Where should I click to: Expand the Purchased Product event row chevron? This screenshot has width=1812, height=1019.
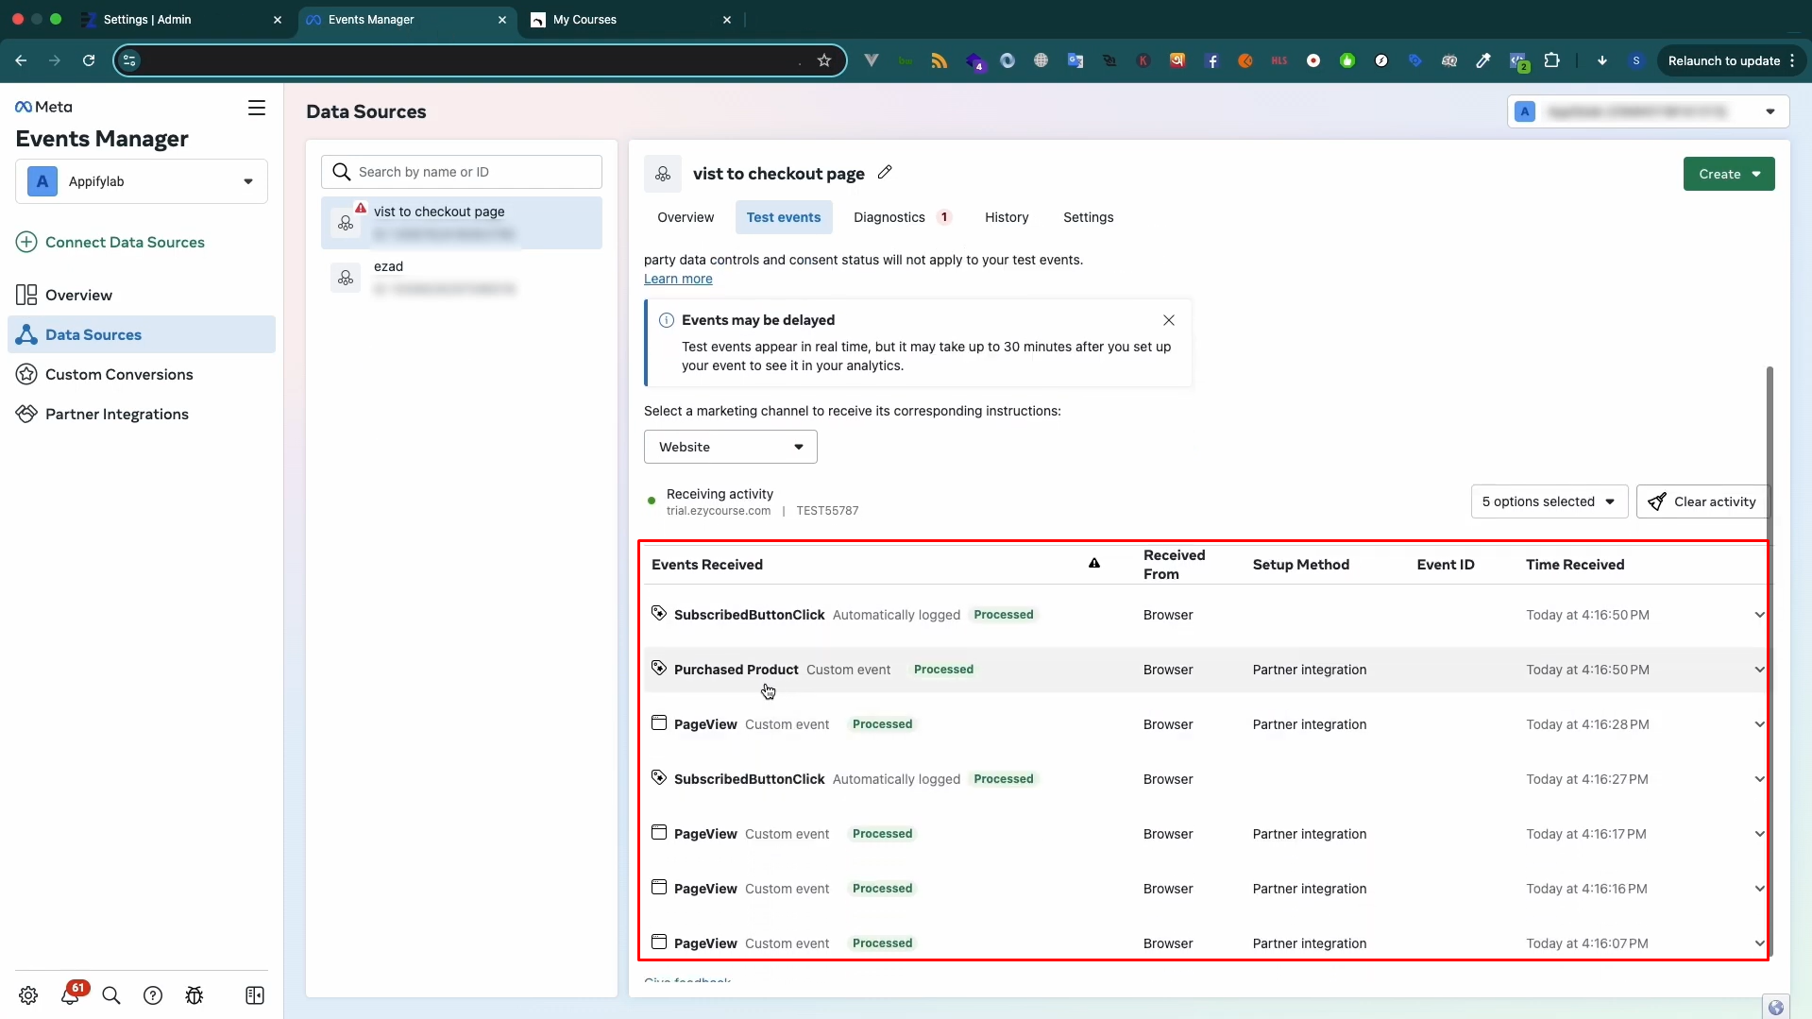(x=1759, y=670)
